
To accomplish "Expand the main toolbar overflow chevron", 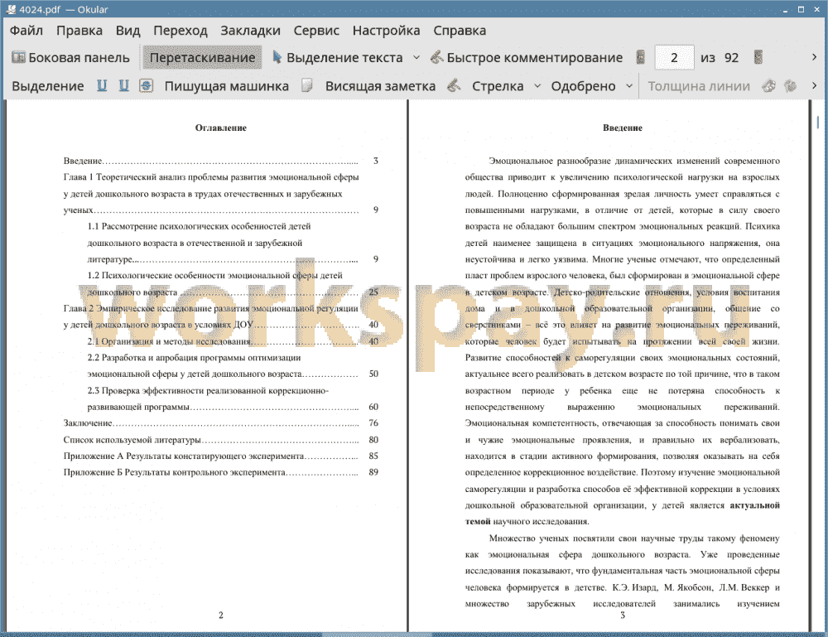I will click(814, 57).
